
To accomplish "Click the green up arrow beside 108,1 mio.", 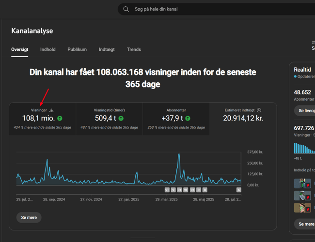I will point(60,118).
